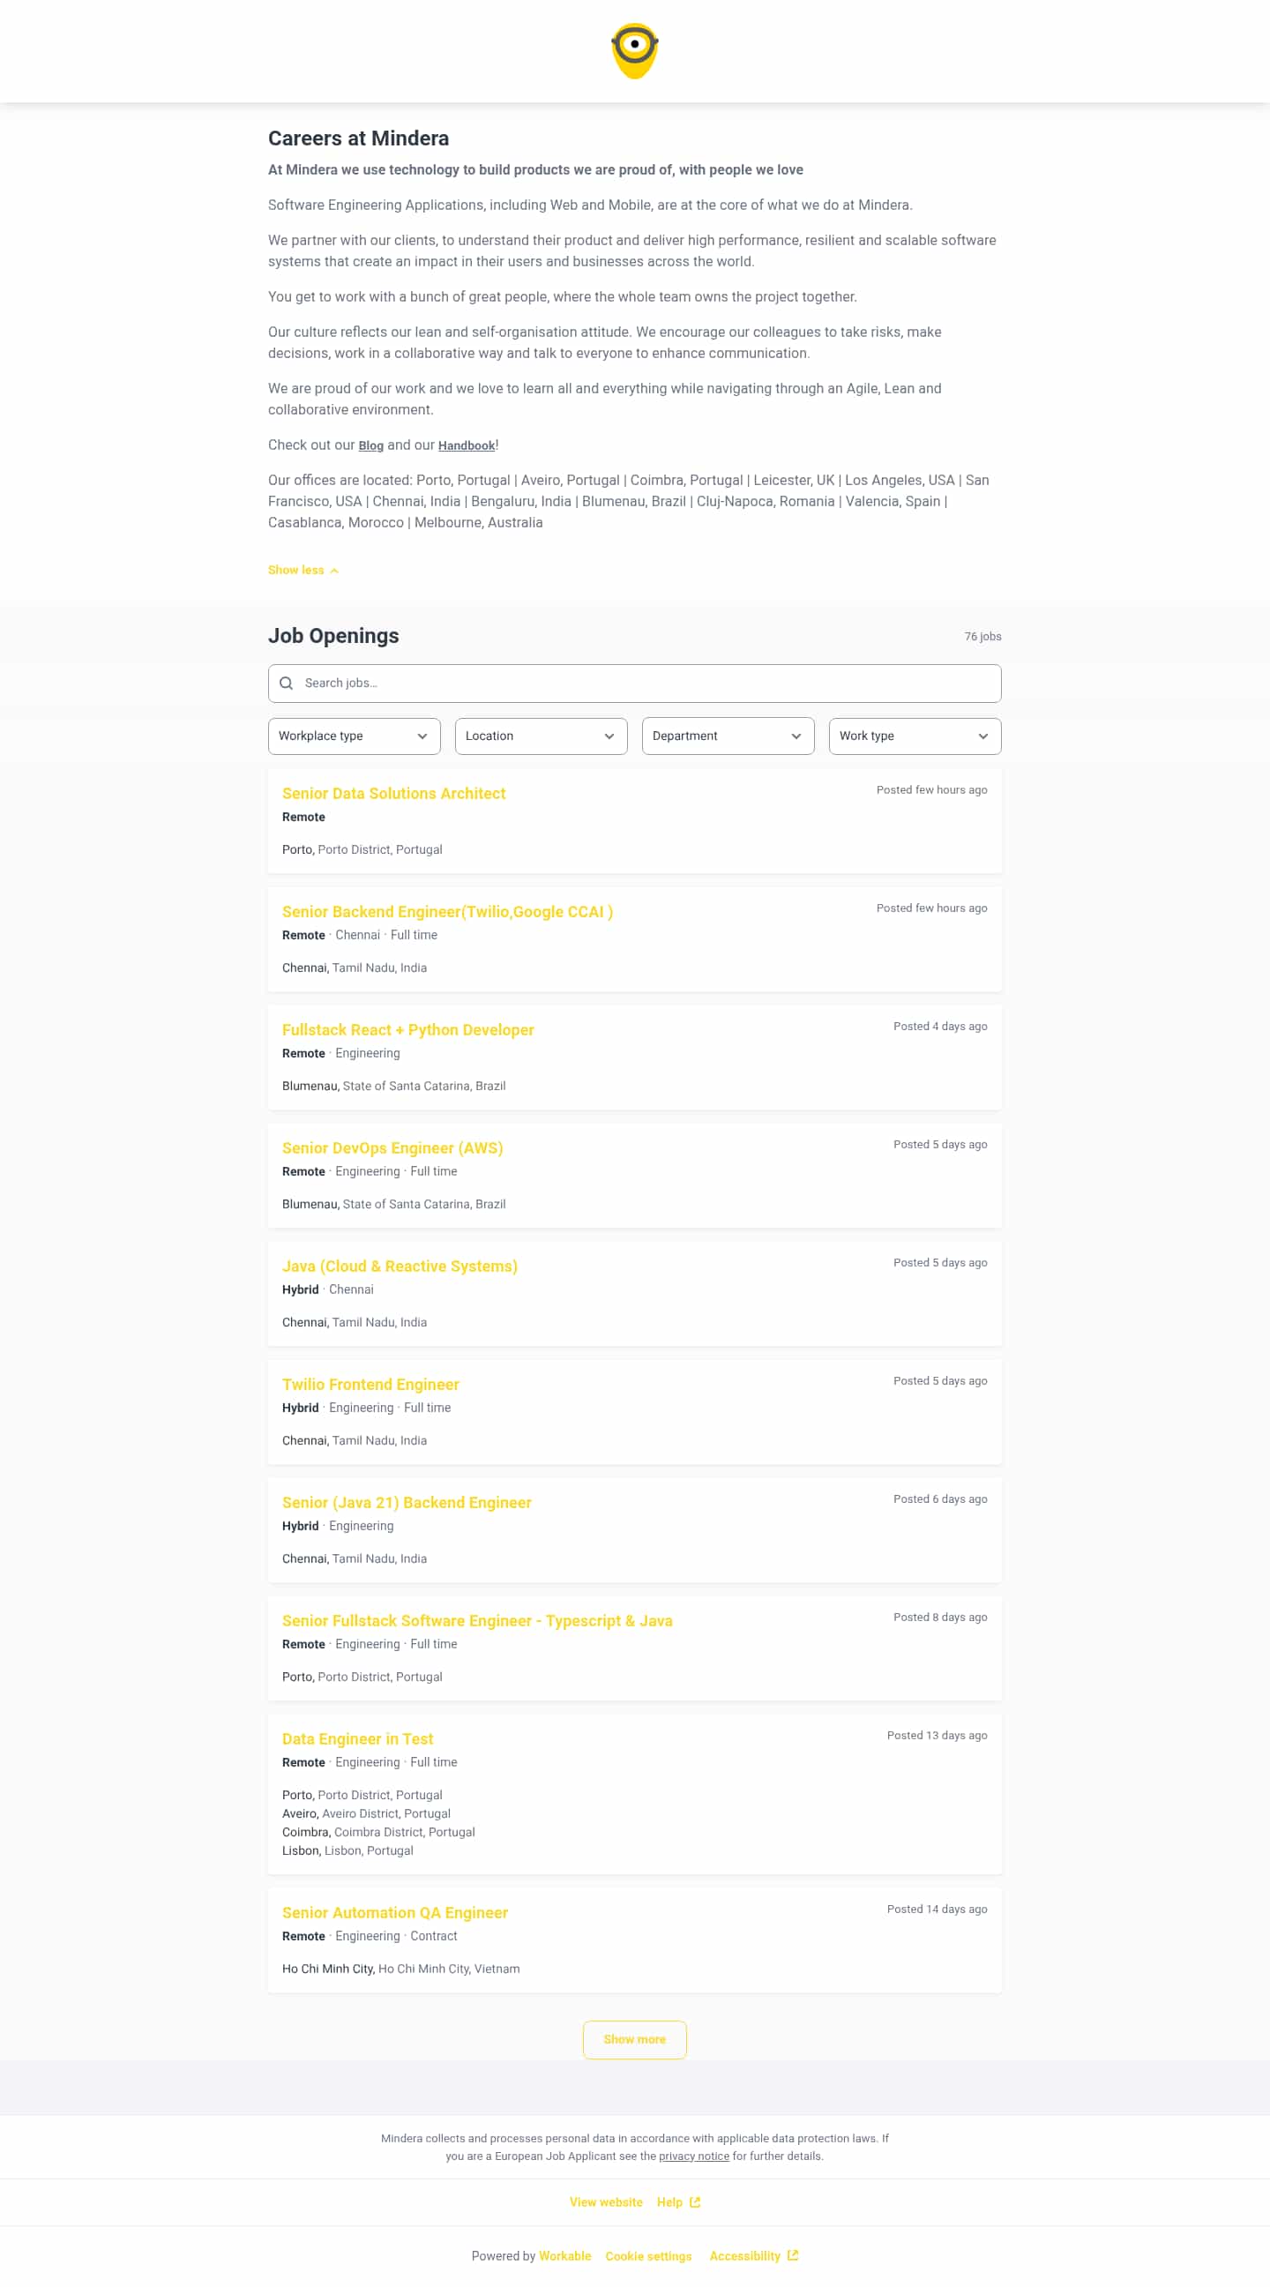Click 'Posted 4 days ago' text
1270x2287 pixels.
pyautogui.click(x=940, y=1026)
